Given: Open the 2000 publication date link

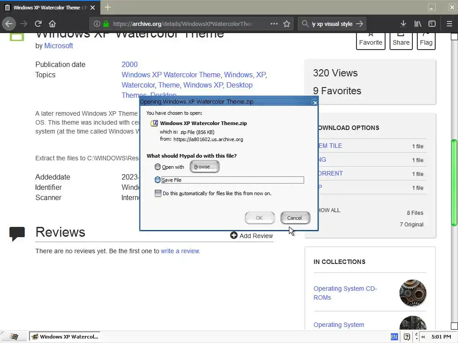Looking at the screenshot, I should coord(129,64).
